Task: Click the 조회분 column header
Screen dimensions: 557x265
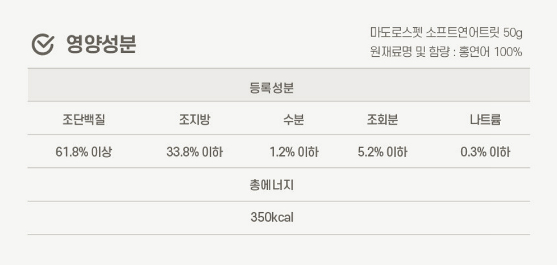Action: [x=382, y=120]
